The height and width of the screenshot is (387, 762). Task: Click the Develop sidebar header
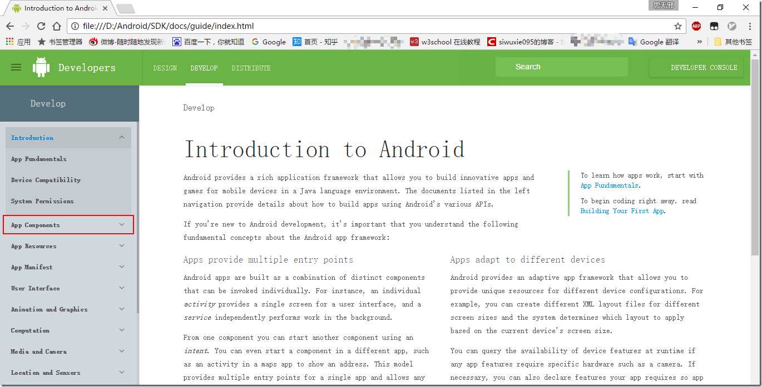point(48,103)
